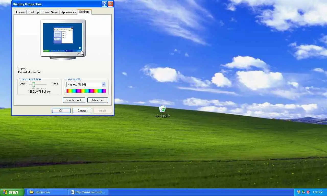This screenshot has width=327, height=196.
Task: Click the Troubleshoot... button
Action: pos(74,100)
